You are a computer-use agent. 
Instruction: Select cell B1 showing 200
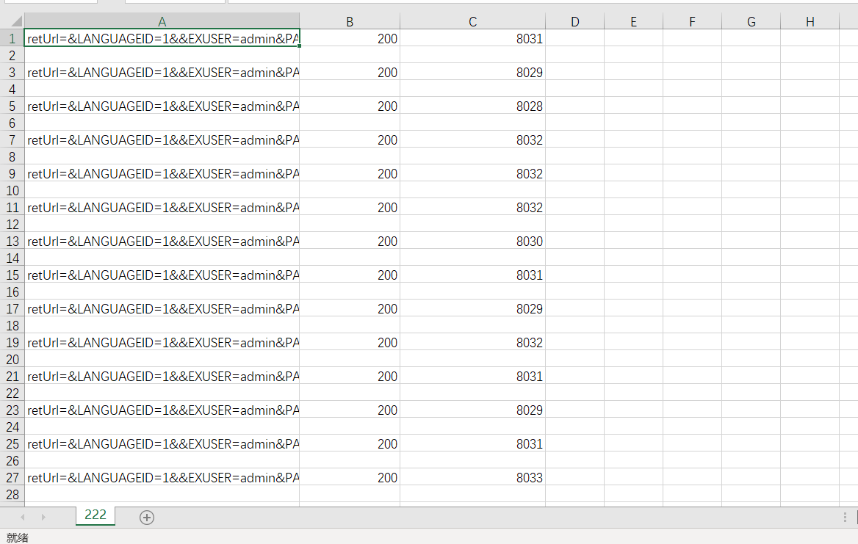(350, 39)
